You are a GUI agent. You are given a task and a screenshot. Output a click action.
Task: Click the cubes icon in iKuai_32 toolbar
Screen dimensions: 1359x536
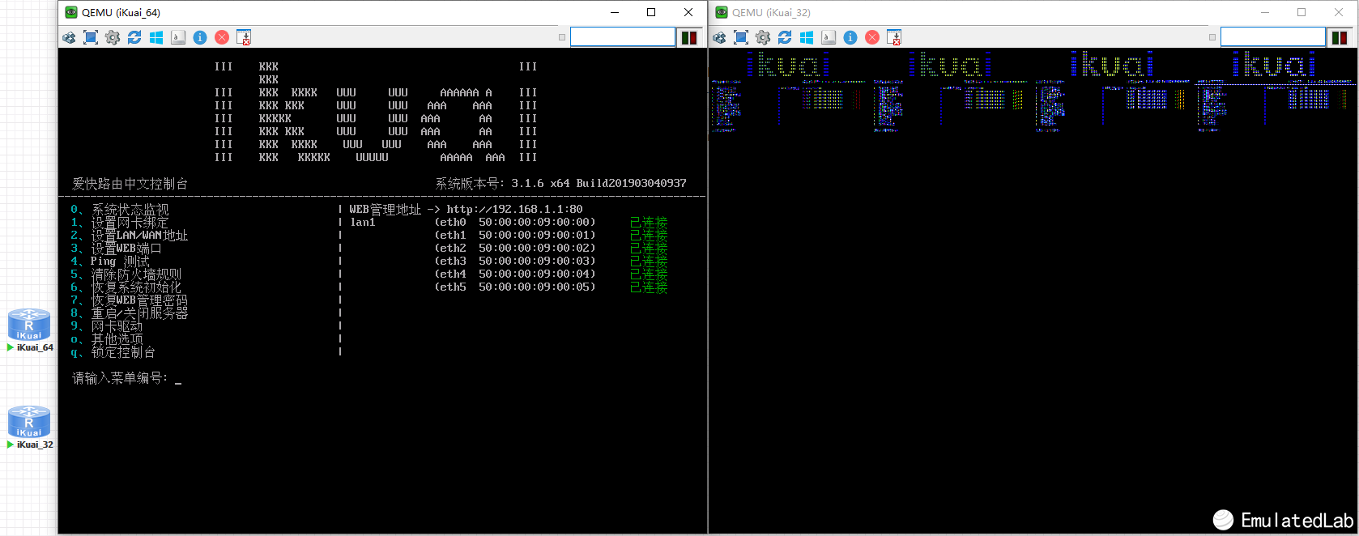coord(719,37)
